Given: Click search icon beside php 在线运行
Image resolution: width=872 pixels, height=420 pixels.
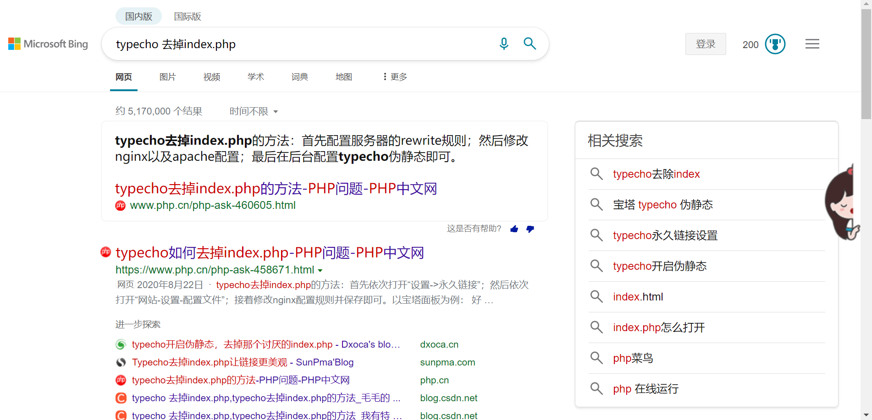Looking at the screenshot, I should click(596, 389).
